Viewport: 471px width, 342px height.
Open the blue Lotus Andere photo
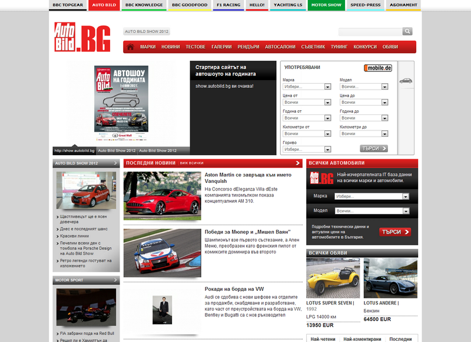pos(390,278)
